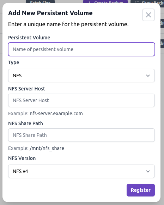Image resolution: width=164 pixels, height=205 pixels.
Task: Close the Add New Persistent Volume dialog
Action: pyautogui.click(x=148, y=15)
